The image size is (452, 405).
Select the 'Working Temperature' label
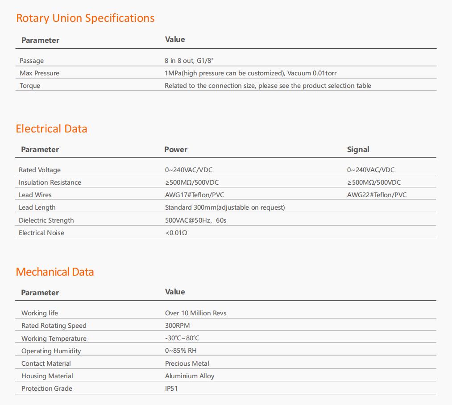click(54, 339)
